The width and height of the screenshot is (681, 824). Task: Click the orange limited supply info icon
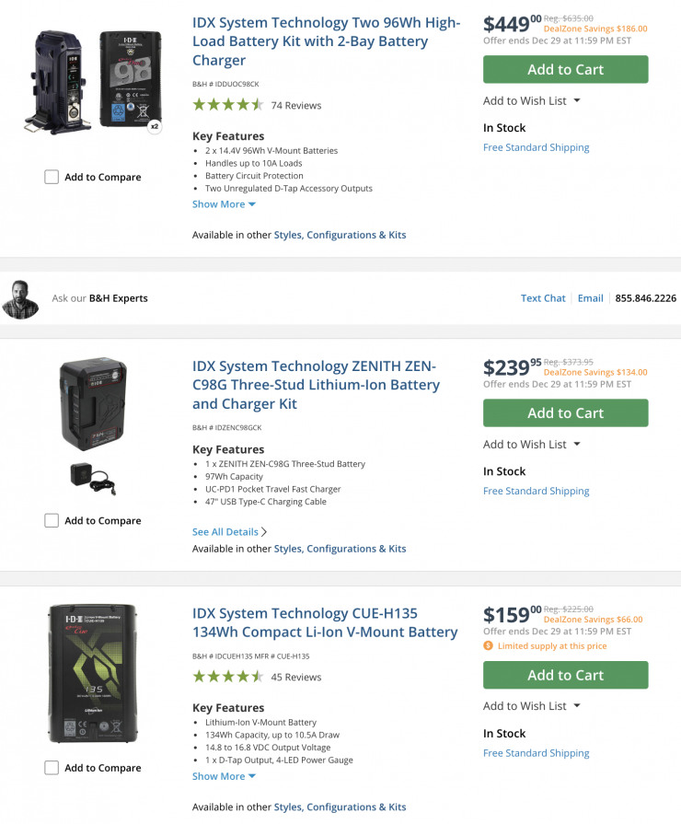[x=488, y=646]
